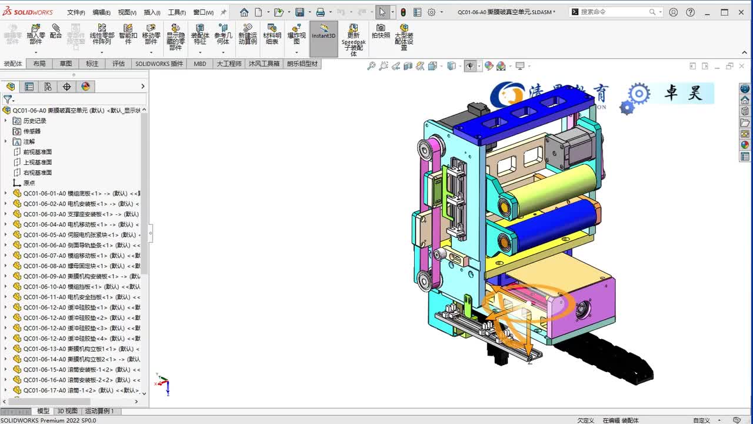
Task: Open the 插入(I) menu
Action: (152, 12)
